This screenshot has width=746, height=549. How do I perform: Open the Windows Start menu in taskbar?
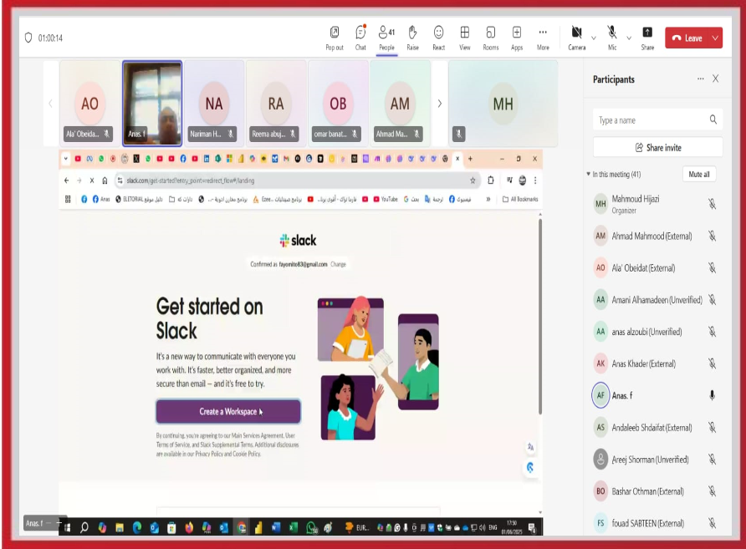pyautogui.click(x=68, y=527)
